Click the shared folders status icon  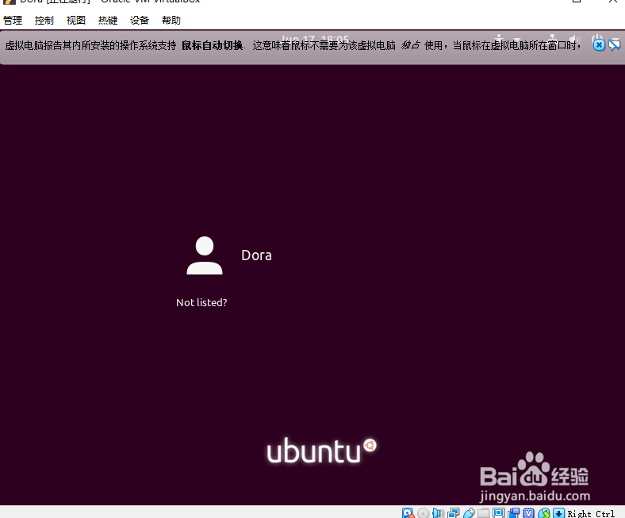tap(484, 513)
